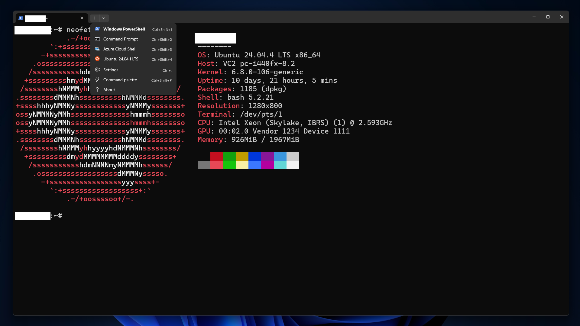Click the cyan color block in palette
This screenshot has width=580, height=326.
(280, 165)
